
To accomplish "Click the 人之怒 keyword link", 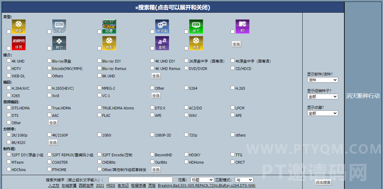I will click(53, 186).
